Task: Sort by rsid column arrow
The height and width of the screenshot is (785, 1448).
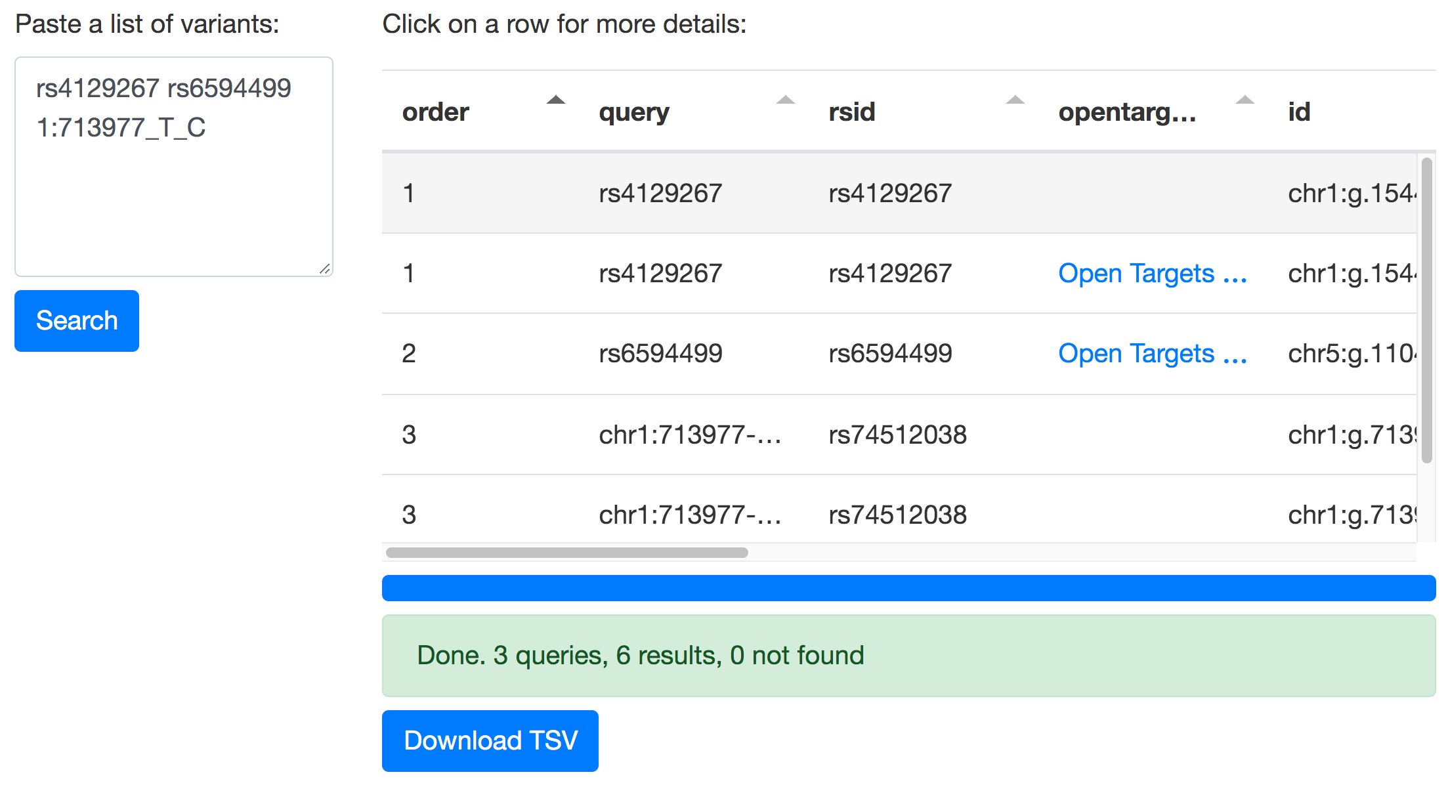Action: click(1015, 100)
